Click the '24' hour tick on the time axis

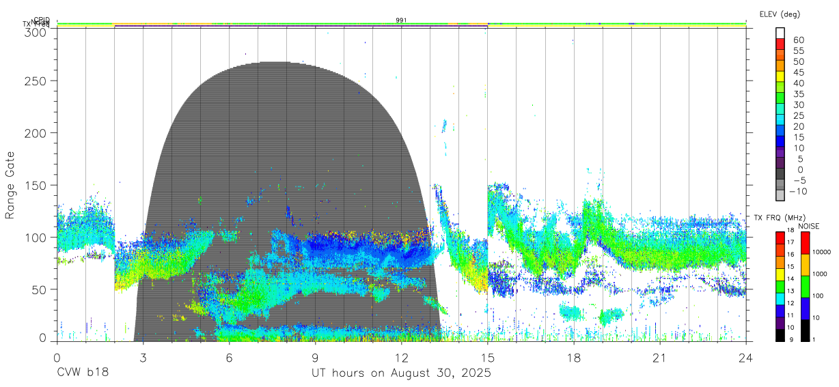[745, 358]
